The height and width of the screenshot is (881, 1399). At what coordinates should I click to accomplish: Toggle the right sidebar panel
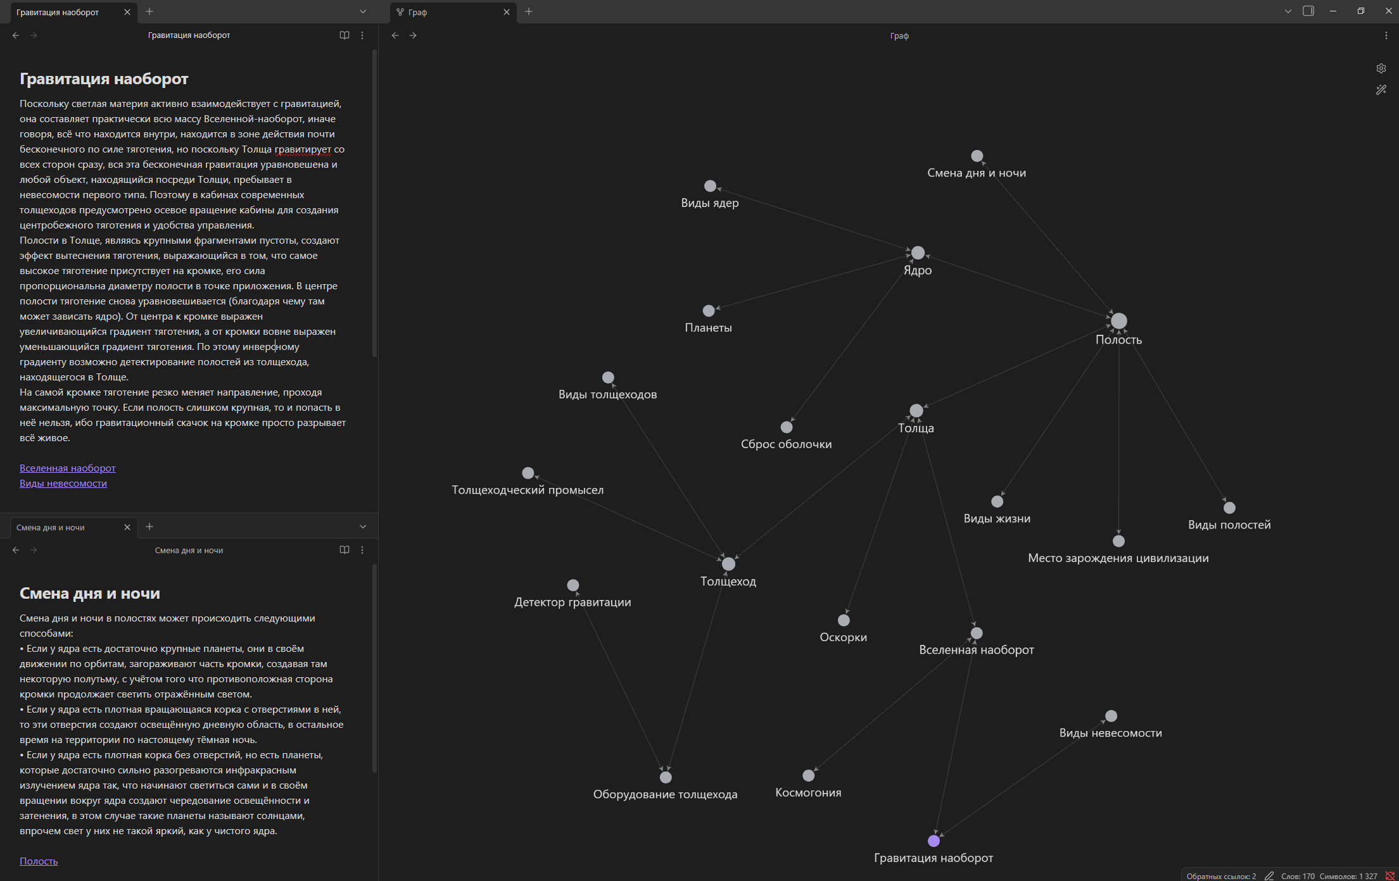[1308, 11]
